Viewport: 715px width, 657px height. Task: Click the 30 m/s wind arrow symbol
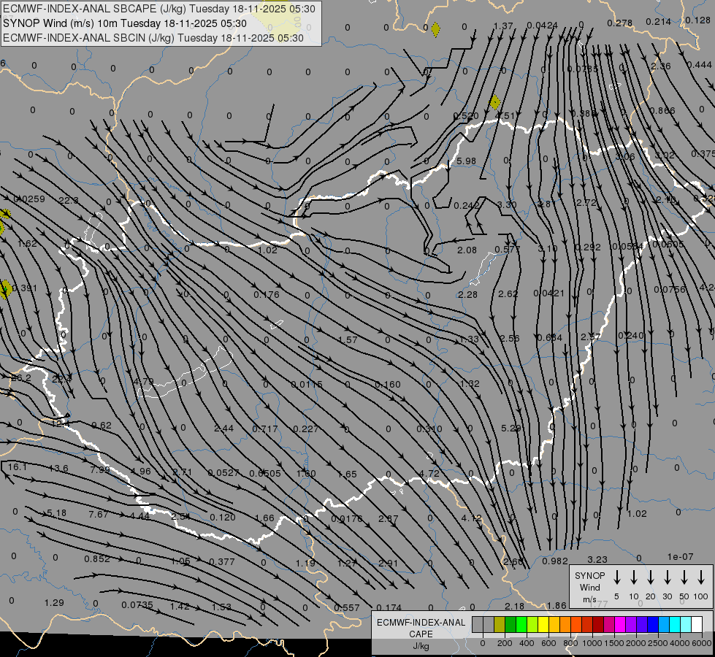pyautogui.click(x=668, y=577)
